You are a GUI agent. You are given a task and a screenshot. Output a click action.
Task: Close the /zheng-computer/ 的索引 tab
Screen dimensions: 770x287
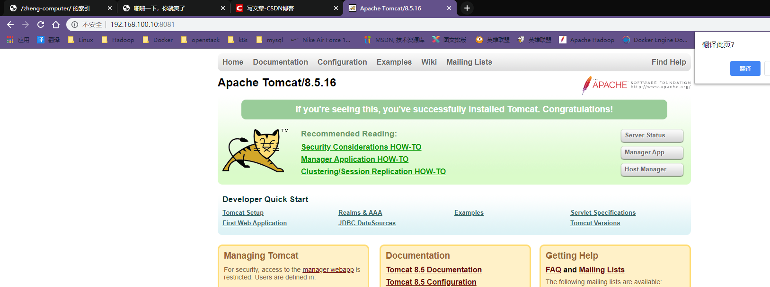(x=110, y=8)
